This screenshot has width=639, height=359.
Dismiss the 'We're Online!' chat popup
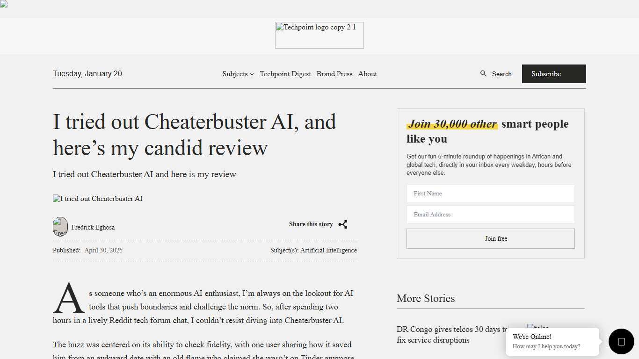pos(552,341)
